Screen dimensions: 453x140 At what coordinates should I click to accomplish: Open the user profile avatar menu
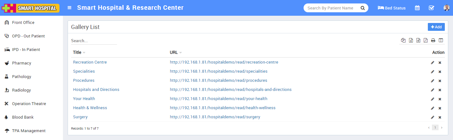[x=446, y=8]
